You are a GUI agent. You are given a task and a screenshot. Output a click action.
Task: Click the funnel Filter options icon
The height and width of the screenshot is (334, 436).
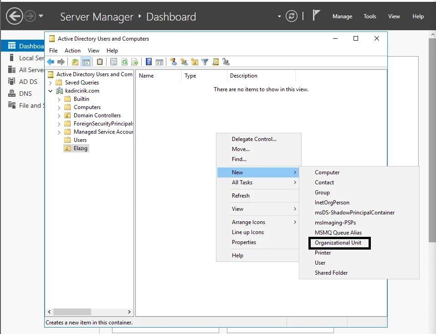(205, 62)
